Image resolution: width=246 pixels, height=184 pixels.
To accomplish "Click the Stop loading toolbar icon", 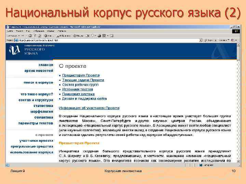I will click(x=30, y=36).
